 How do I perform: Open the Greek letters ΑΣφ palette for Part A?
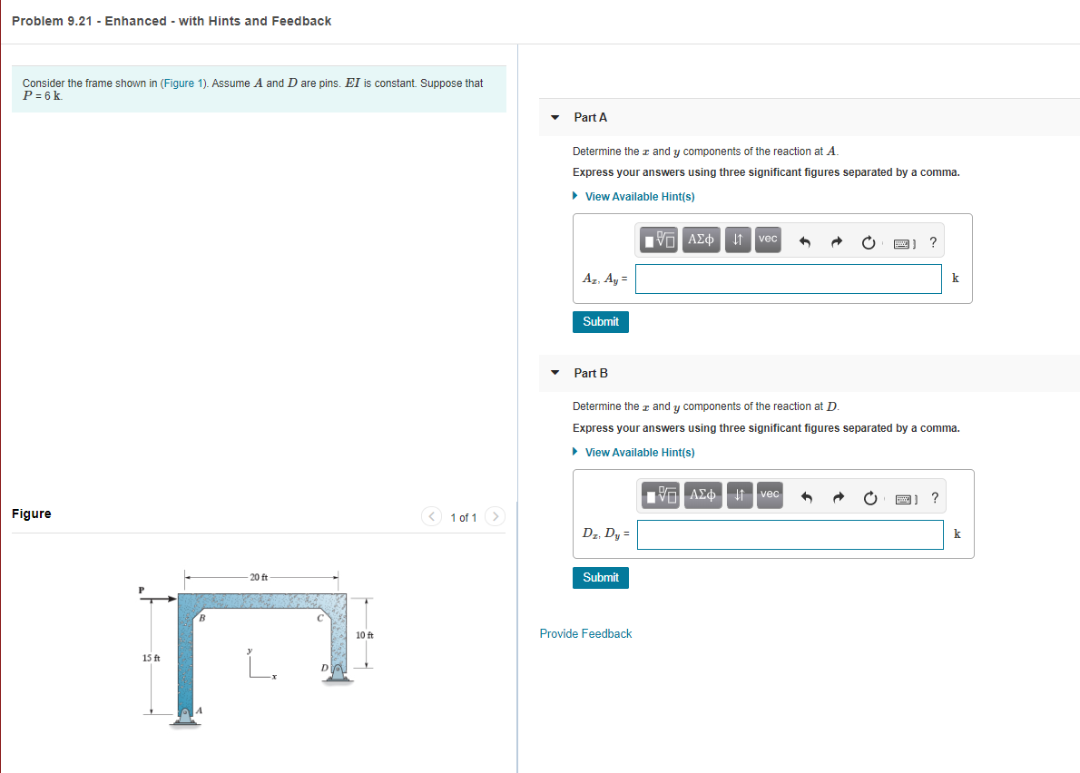[701, 240]
